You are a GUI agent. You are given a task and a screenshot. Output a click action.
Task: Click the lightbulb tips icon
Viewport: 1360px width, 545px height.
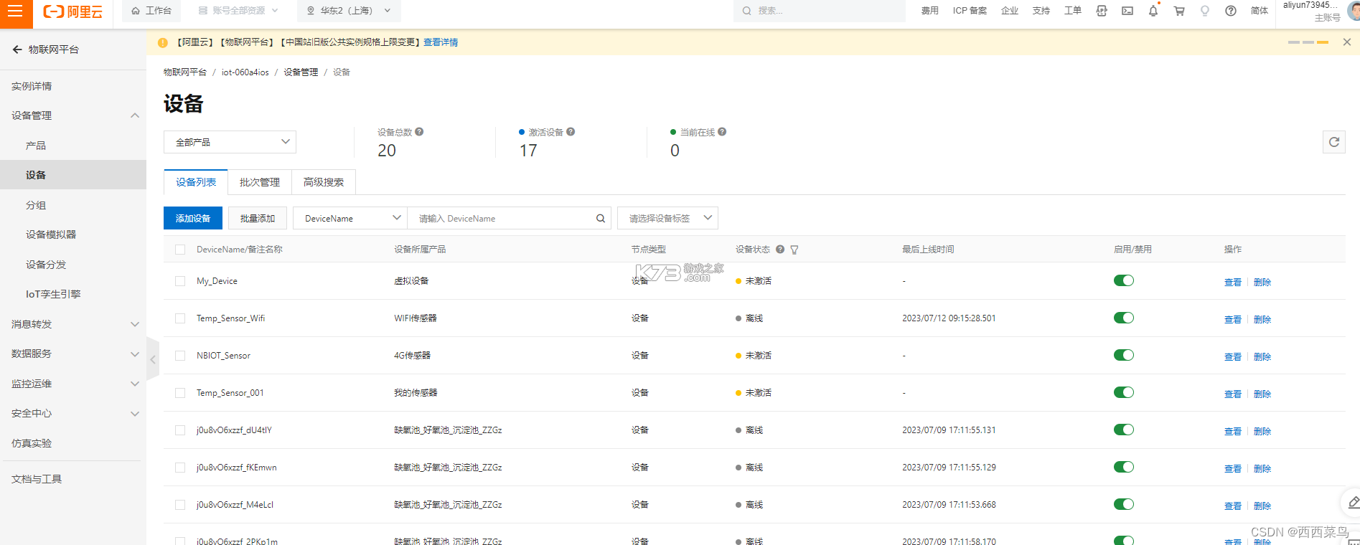coord(1205,11)
